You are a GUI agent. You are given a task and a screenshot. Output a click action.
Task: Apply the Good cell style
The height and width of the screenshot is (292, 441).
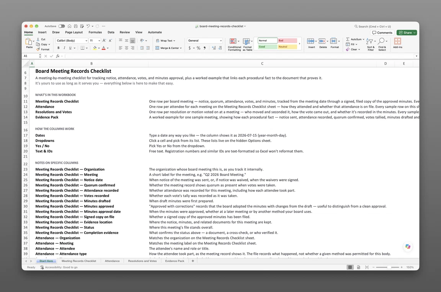268,47
